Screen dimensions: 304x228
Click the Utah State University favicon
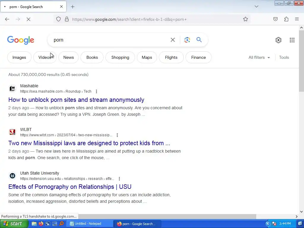[x=12, y=176]
